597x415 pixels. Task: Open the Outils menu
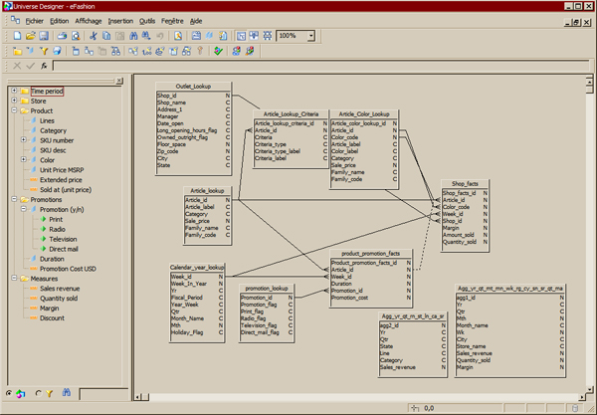point(148,20)
